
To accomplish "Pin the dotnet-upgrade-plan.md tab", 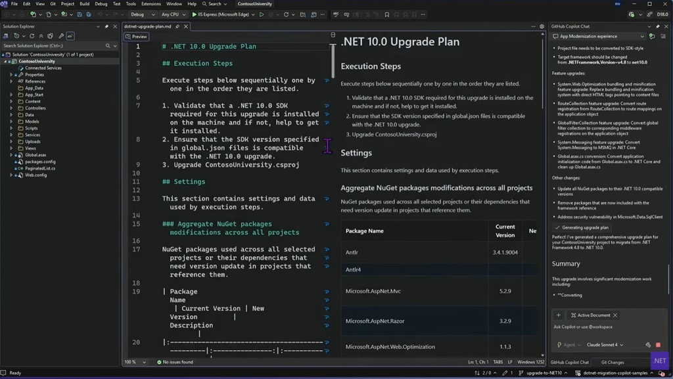I will click(x=177, y=27).
